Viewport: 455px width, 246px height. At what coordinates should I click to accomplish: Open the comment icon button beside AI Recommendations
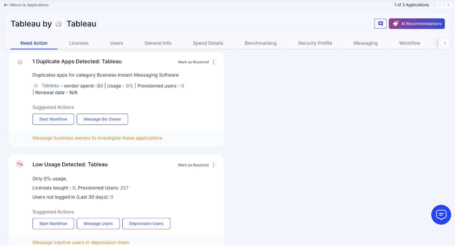(x=380, y=24)
